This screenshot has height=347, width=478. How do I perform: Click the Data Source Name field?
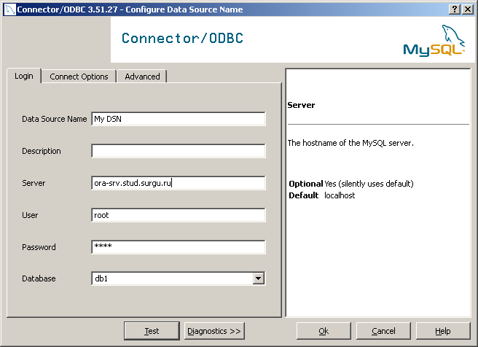coord(179,119)
